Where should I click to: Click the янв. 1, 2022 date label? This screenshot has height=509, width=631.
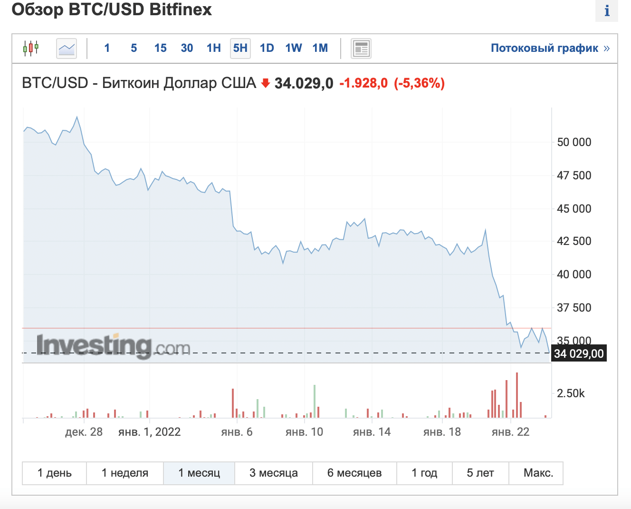(x=150, y=432)
